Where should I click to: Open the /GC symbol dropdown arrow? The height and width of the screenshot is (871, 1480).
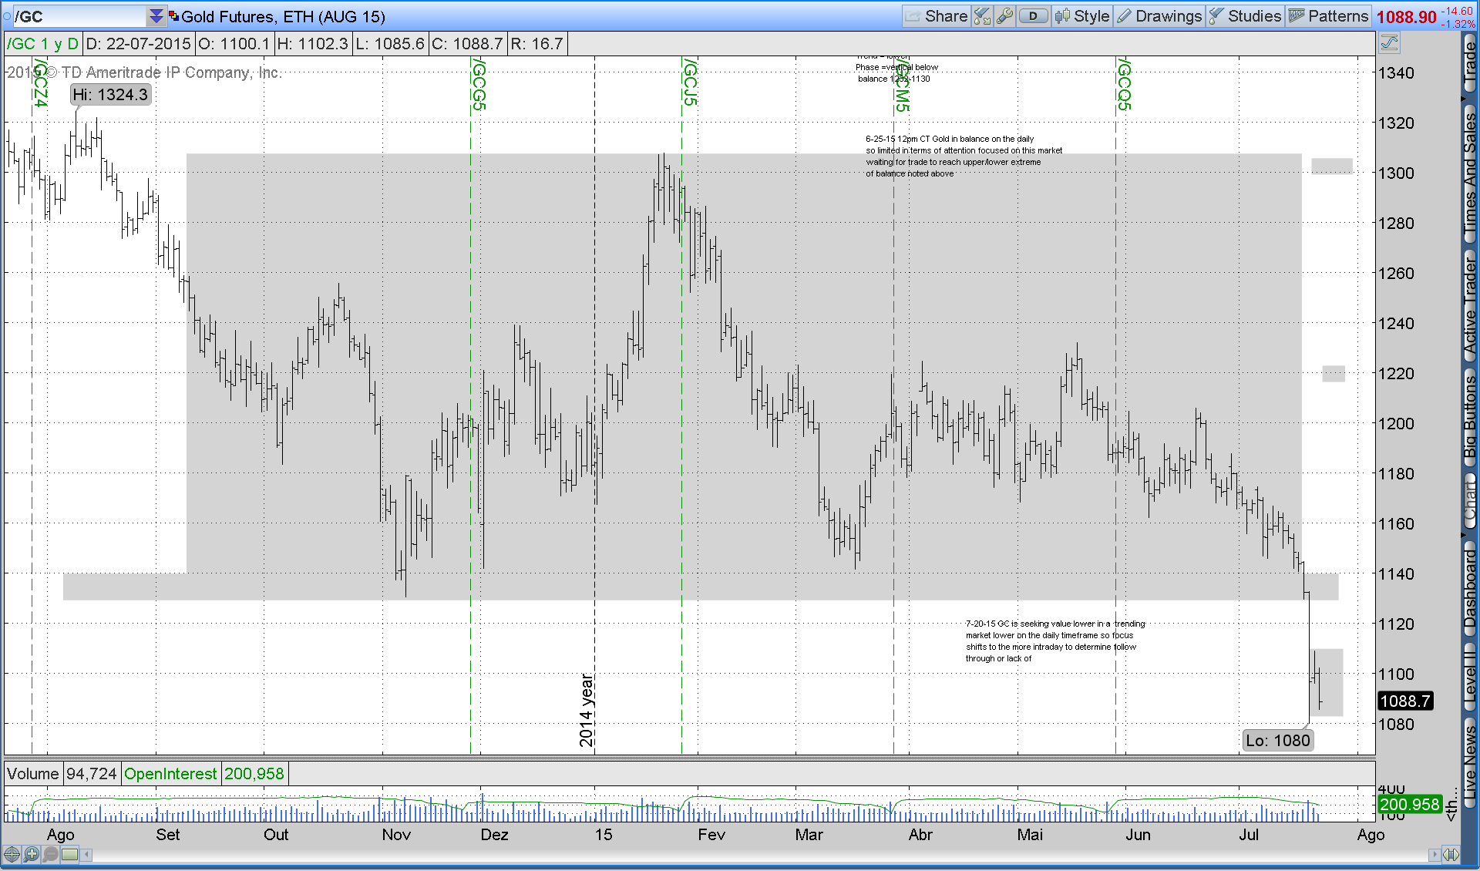pos(156,16)
